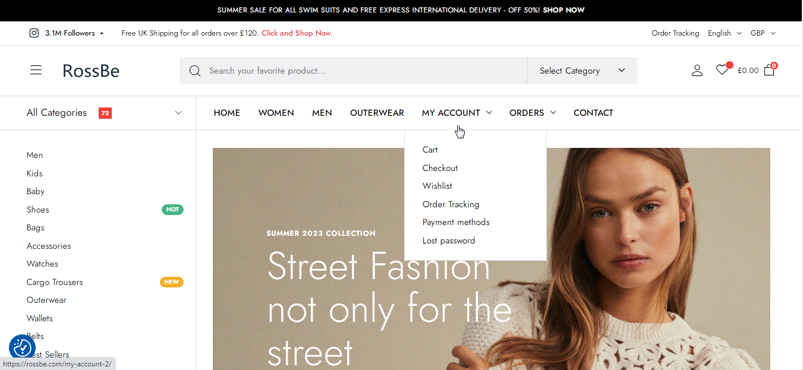Open the user account icon
Image resolution: width=803 pixels, height=370 pixels.
click(x=697, y=71)
